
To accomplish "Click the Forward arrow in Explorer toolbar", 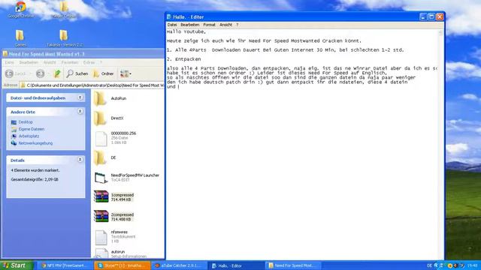I will point(40,73).
